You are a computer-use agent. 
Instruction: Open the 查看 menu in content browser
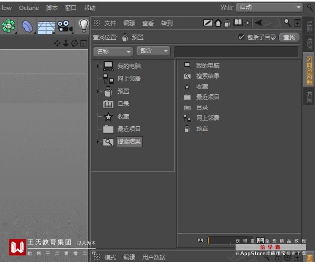click(x=148, y=23)
